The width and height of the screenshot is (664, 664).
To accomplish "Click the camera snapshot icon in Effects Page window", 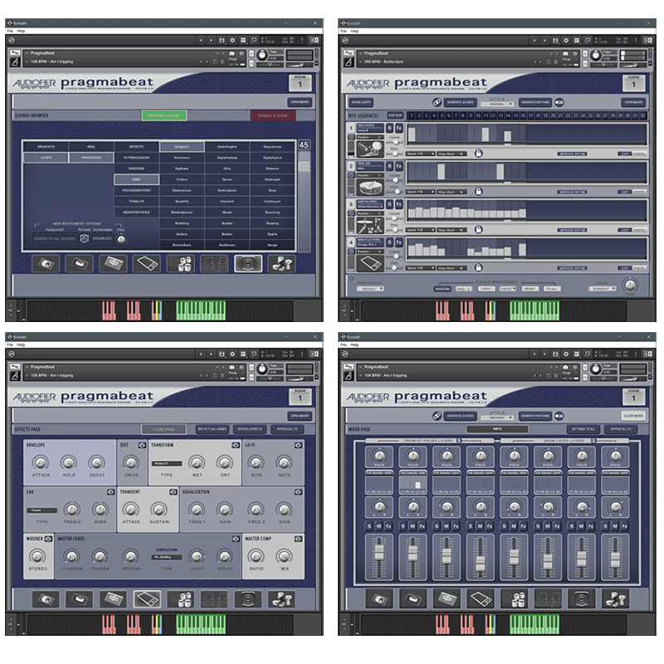I will (x=232, y=367).
